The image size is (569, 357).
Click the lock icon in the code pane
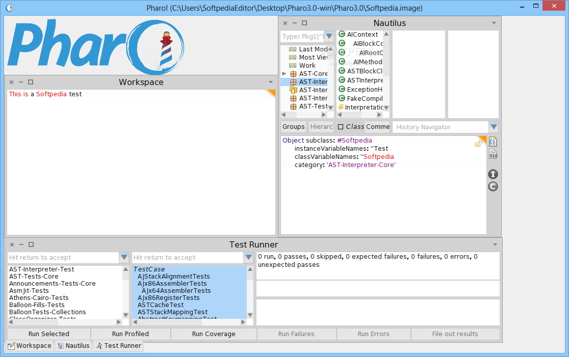(478, 144)
